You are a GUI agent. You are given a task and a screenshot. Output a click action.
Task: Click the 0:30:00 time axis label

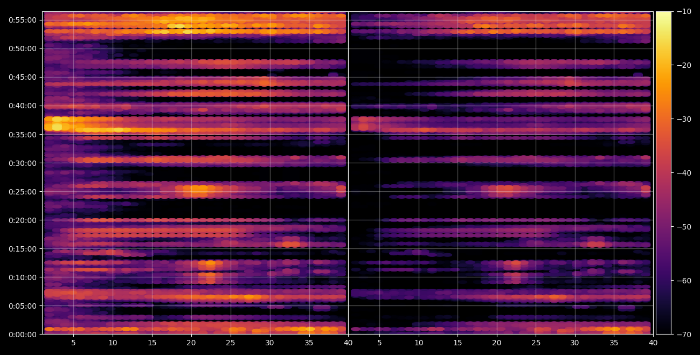click(x=23, y=163)
